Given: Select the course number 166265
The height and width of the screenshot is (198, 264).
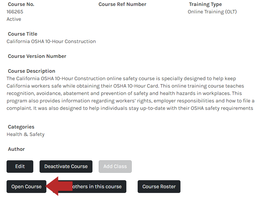Looking at the screenshot, I should pyautogui.click(x=15, y=12).
